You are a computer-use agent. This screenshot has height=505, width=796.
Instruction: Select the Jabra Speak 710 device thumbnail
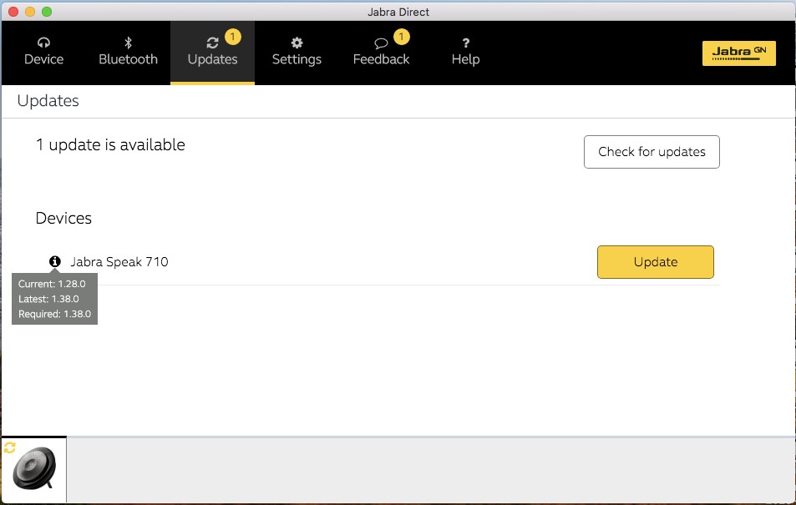[34, 469]
